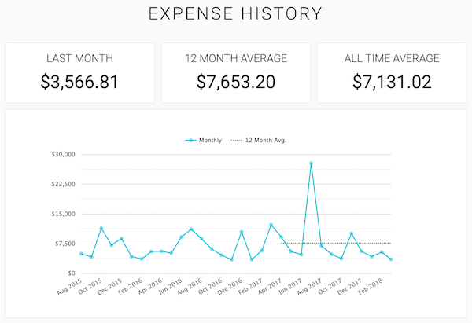Click the Oct 2016 x-axis label
The image size is (472, 323).
click(x=210, y=287)
